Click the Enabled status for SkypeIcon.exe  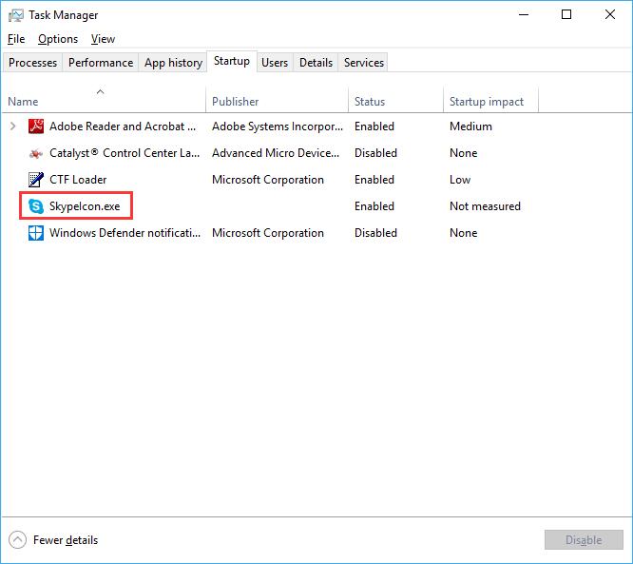coord(374,206)
